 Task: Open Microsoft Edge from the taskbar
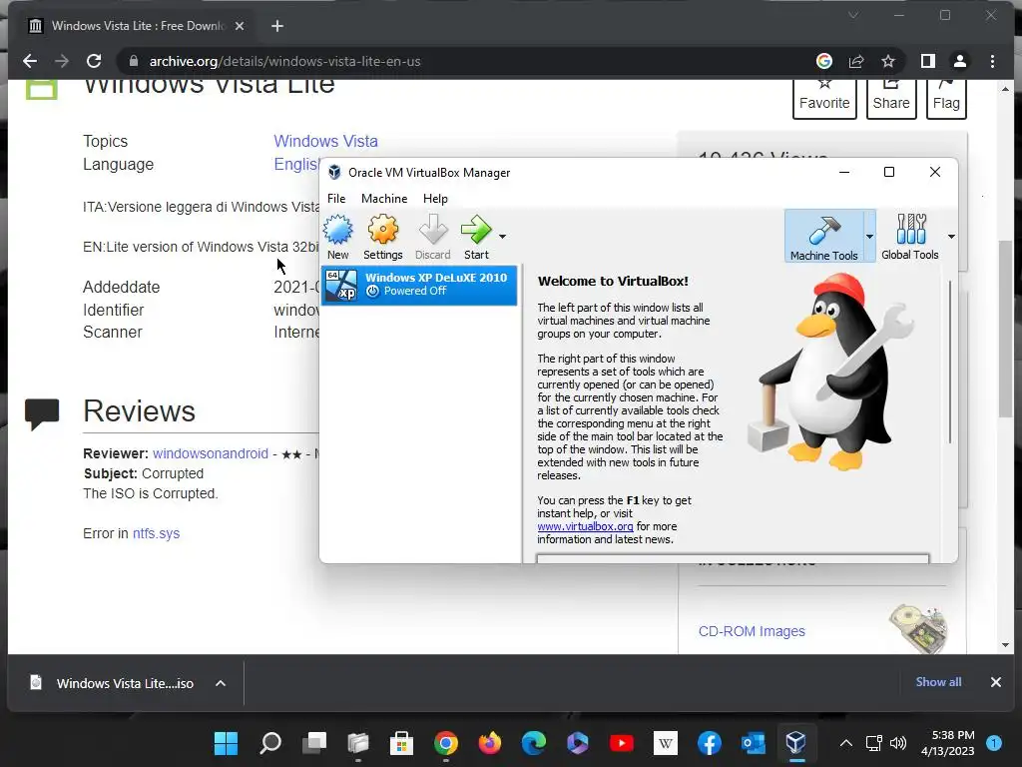click(x=534, y=743)
